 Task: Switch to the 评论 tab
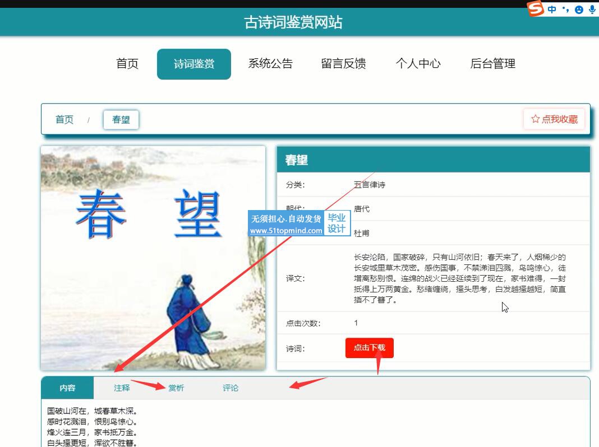231,388
